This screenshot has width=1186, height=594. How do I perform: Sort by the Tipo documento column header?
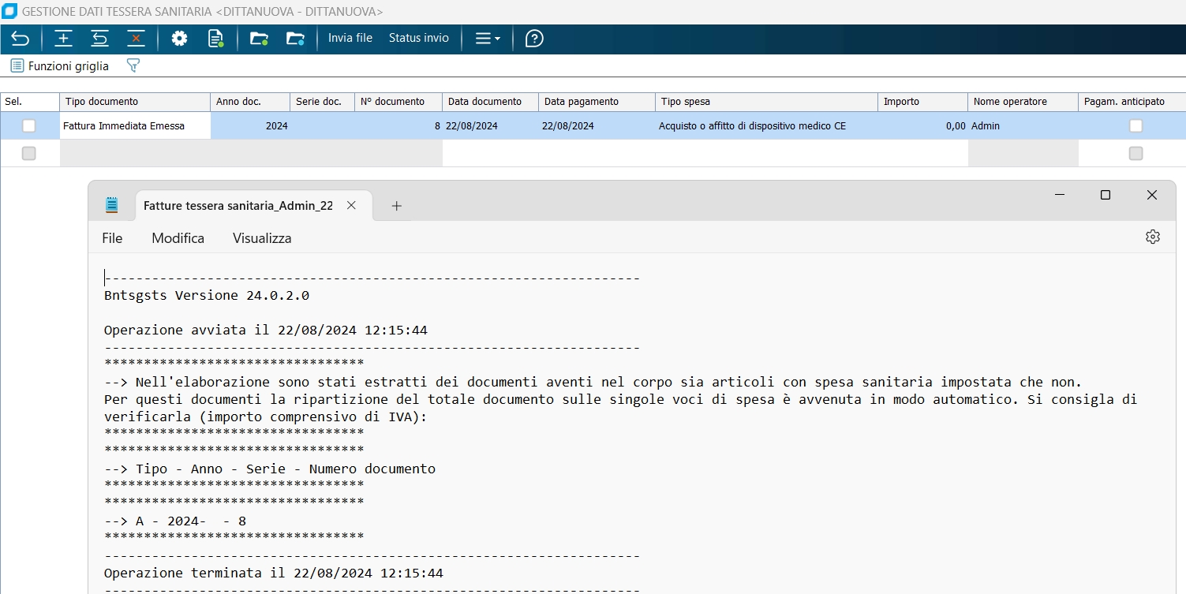(x=135, y=102)
